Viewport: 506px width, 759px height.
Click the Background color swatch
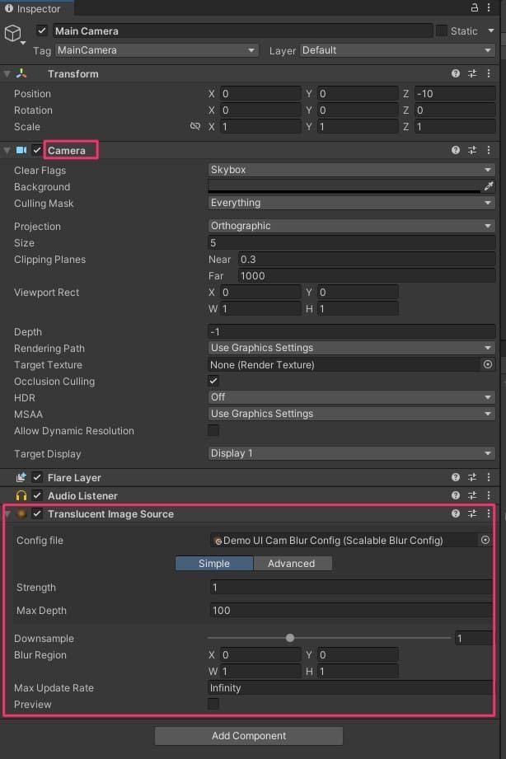click(344, 186)
